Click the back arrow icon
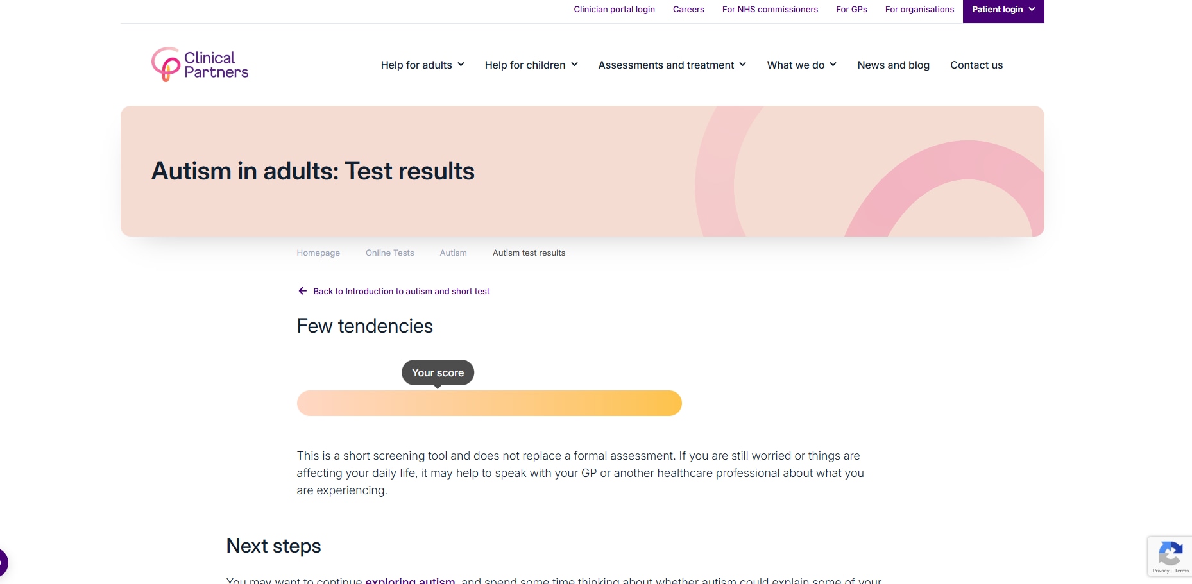Screen dimensions: 1192x584 (303, 291)
